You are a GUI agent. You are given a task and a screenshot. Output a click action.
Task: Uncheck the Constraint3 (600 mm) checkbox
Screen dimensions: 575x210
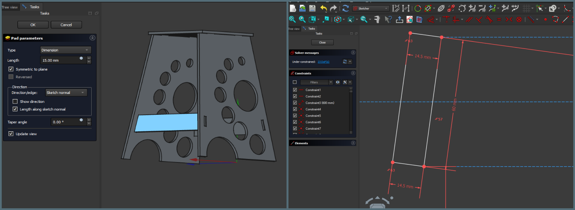coord(295,103)
